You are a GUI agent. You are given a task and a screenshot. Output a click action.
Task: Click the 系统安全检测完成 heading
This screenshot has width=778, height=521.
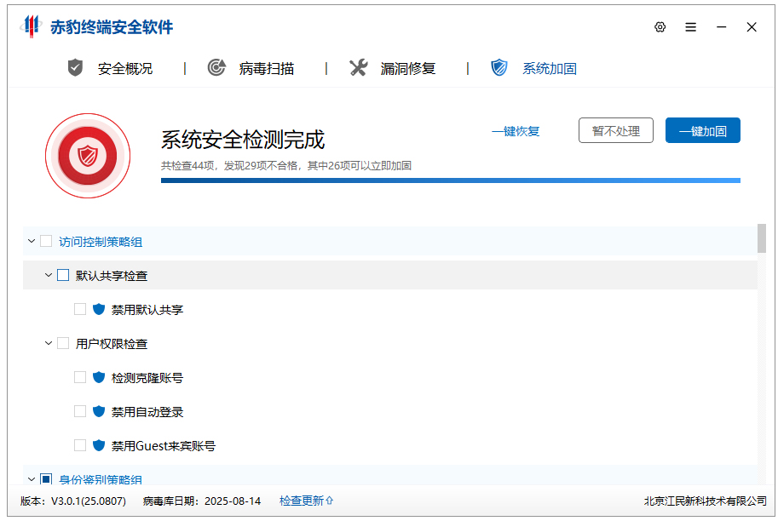click(243, 140)
